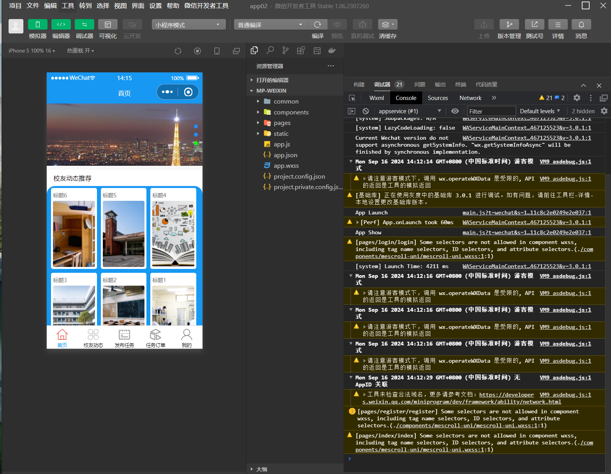Click the Compile refresh icon
Image resolution: width=611 pixels, height=474 pixels.
[x=317, y=25]
